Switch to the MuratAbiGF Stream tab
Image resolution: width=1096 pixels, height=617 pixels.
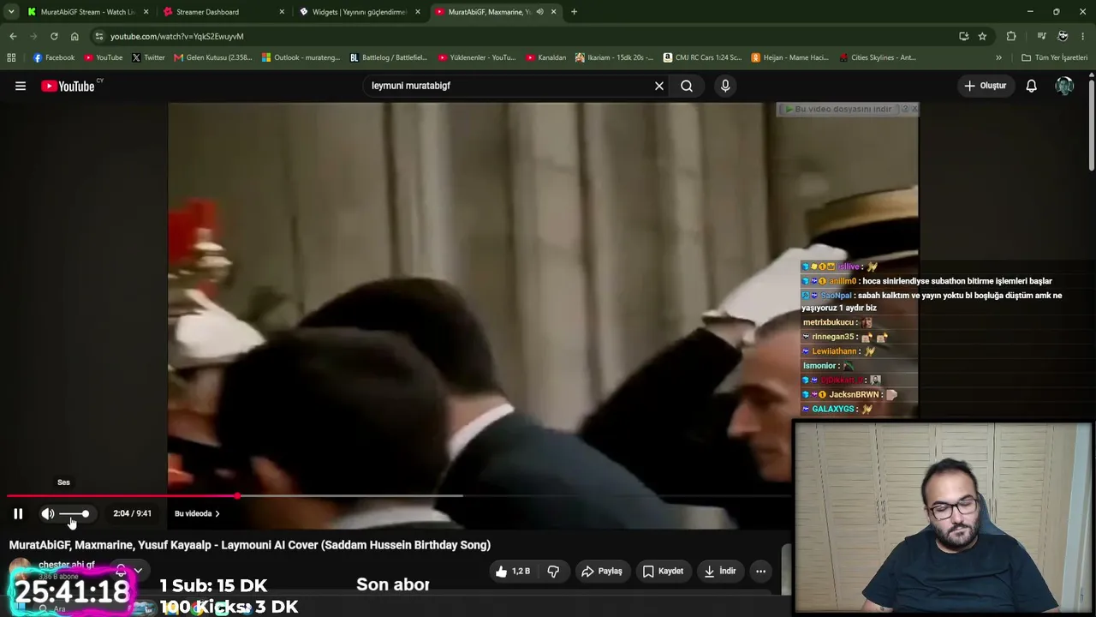click(87, 12)
